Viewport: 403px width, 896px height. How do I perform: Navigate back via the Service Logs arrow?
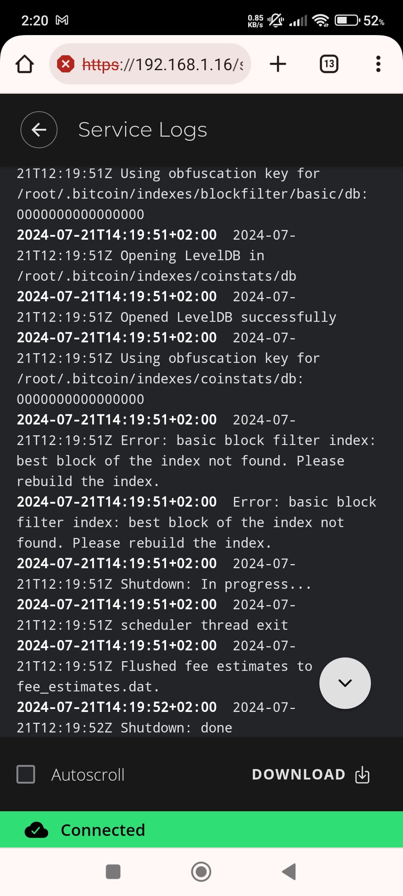pos(38,130)
